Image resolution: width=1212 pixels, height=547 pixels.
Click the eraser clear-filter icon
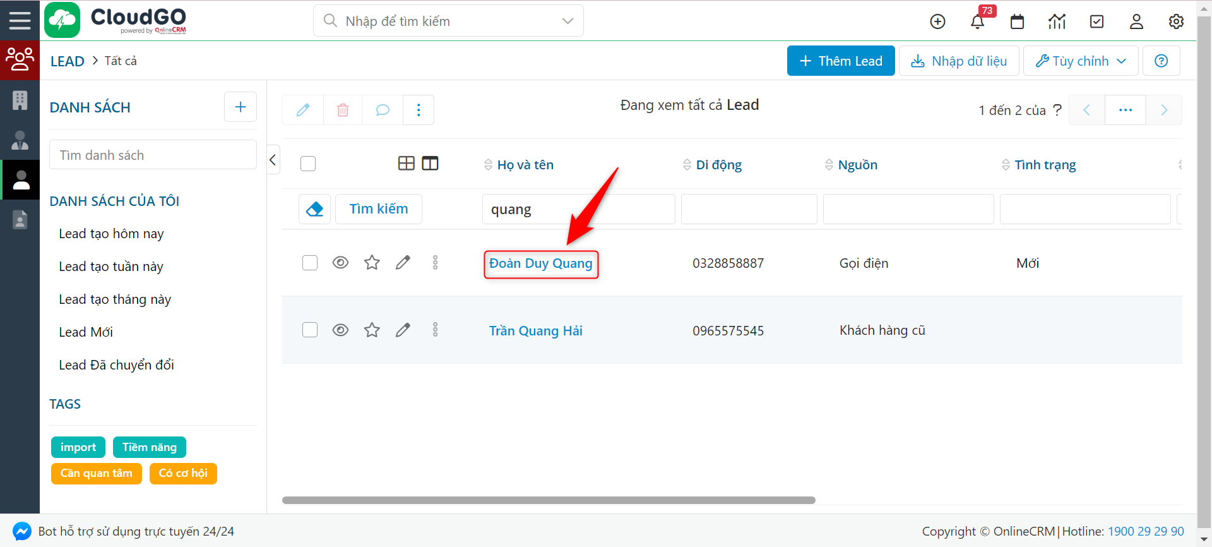pyautogui.click(x=314, y=209)
